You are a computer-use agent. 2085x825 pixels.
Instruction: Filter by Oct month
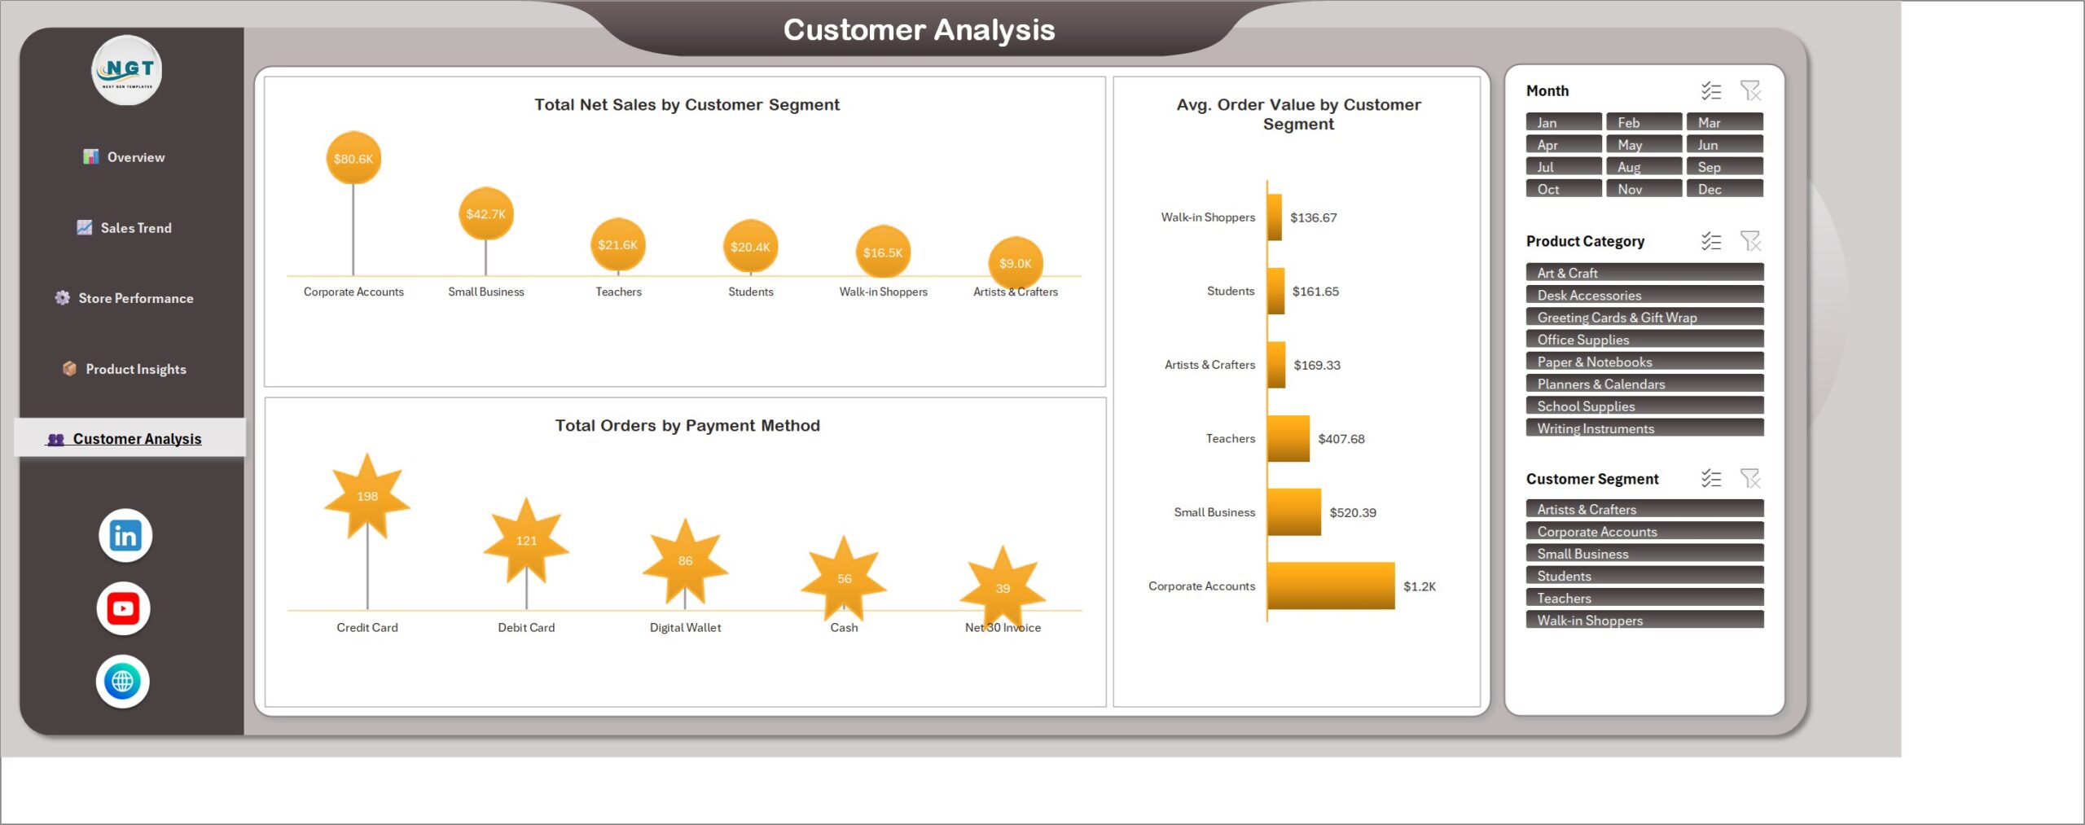click(1564, 189)
